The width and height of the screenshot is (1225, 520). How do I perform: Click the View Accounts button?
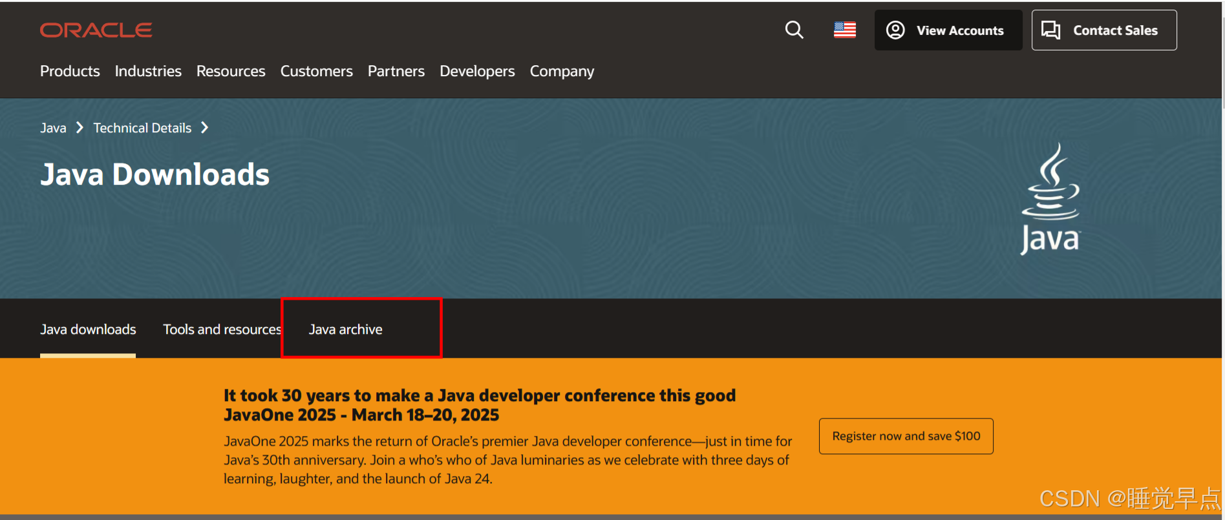(948, 30)
